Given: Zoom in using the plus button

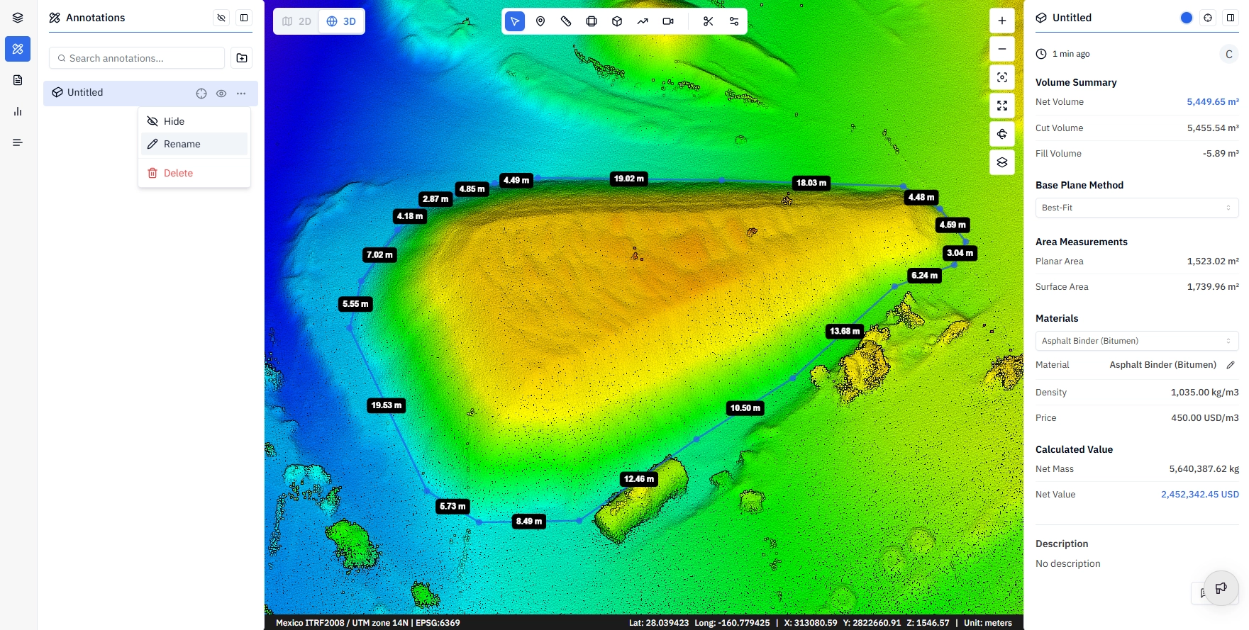Looking at the screenshot, I should (x=1002, y=21).
